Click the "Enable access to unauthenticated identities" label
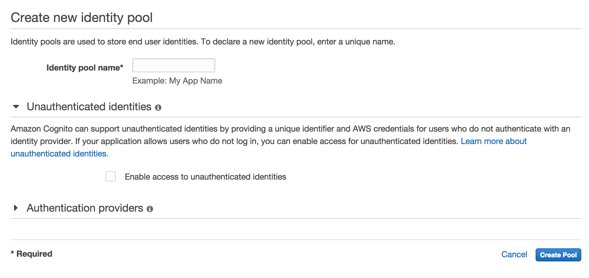The height and width of the screenshot is (278, 589). [x=205, y=177]
